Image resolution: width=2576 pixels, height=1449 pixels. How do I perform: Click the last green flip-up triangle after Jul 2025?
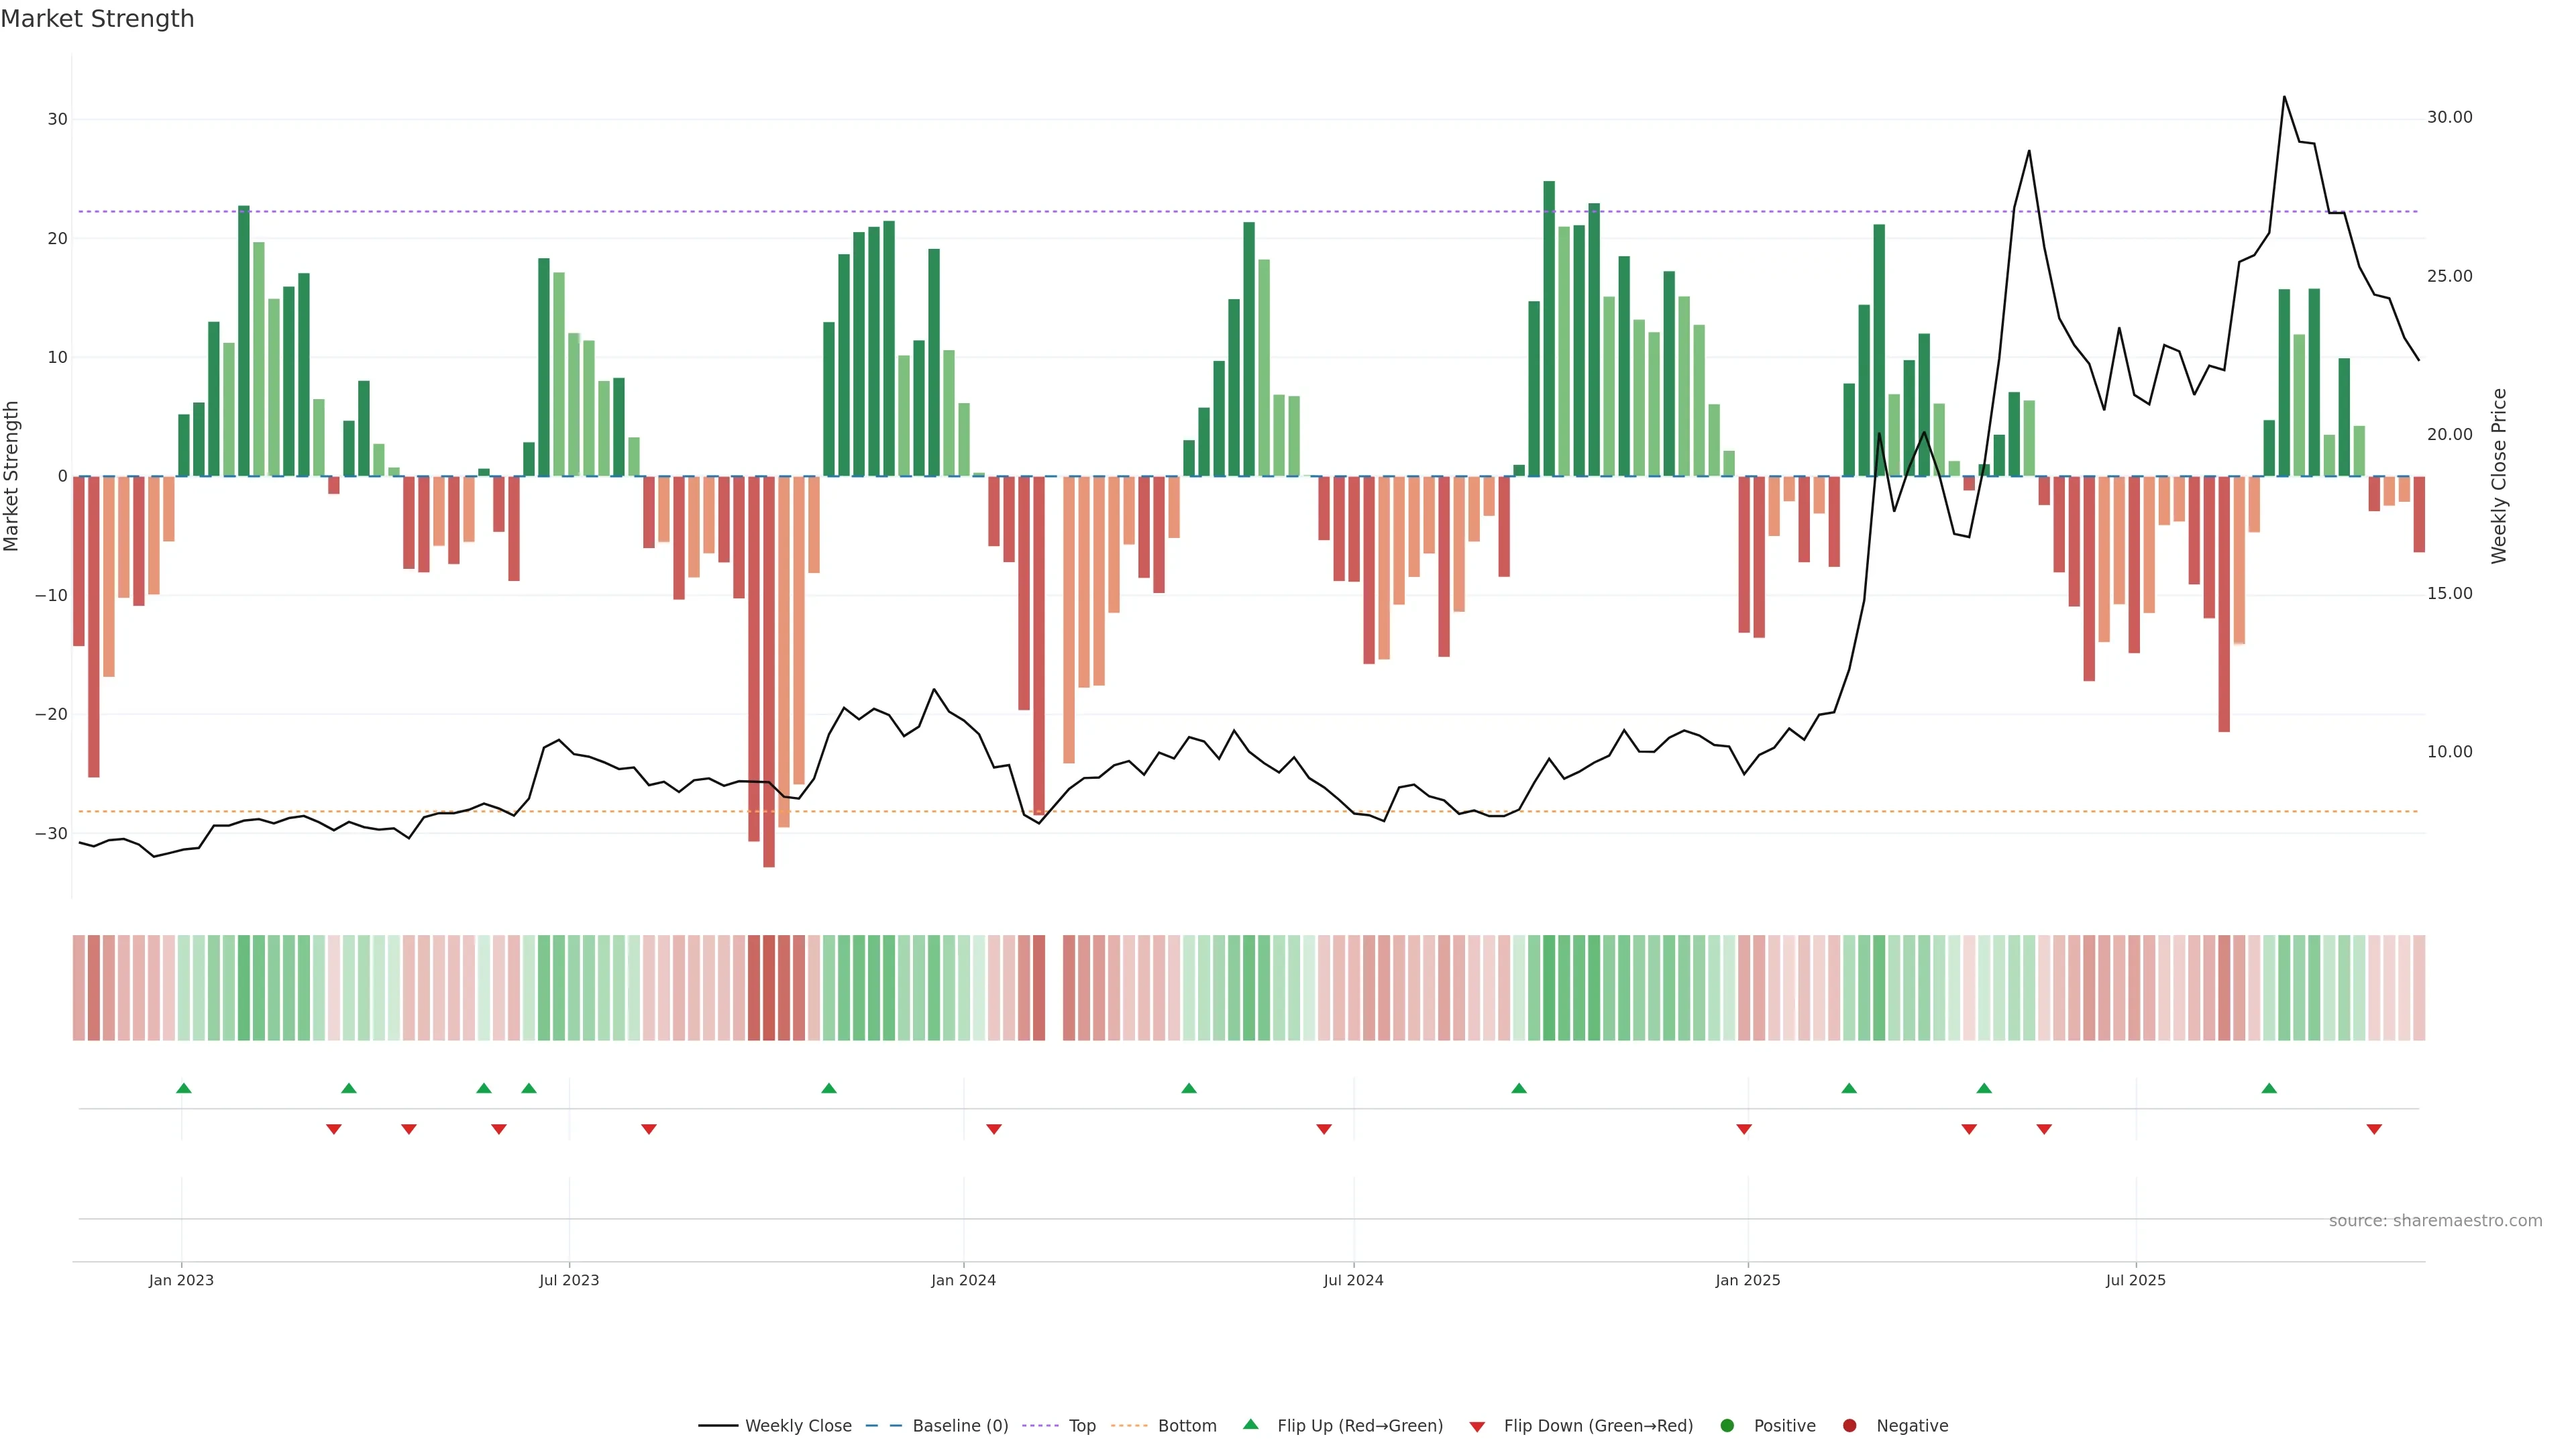(x=2269, y=1088)
